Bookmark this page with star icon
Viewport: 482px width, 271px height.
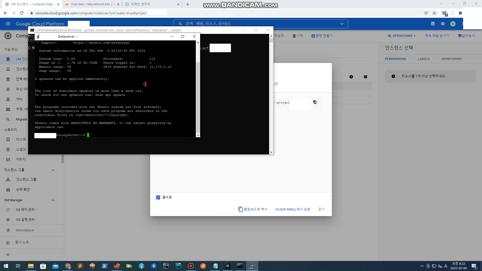434,13
